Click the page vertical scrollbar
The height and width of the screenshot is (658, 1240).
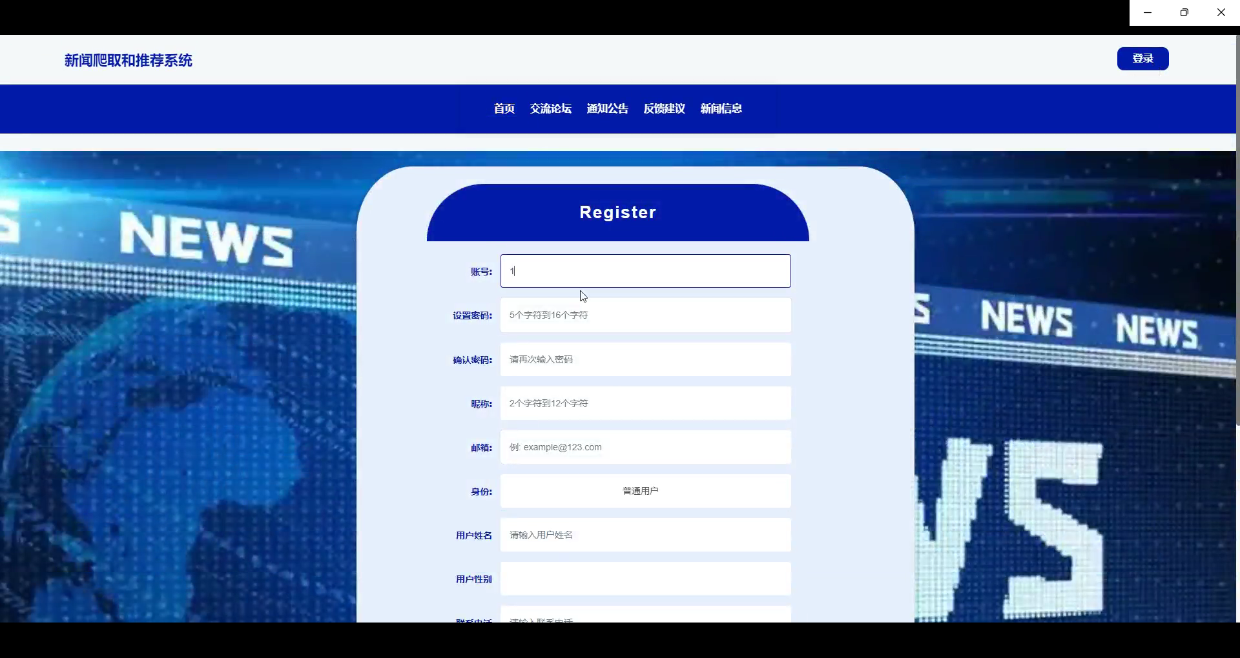[x=1238, y=230]
